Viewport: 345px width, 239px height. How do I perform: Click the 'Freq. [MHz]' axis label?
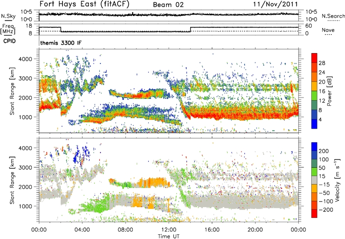(8, 29)
